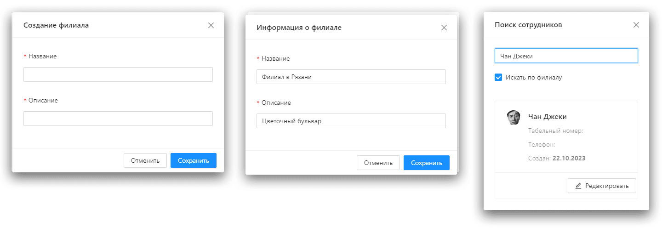Click the field containing Филиал в Рязани
This screenshot has width=662, height=239.
(351, 77)
